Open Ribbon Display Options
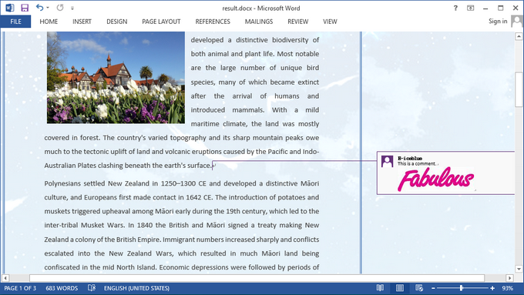The width and height of the screenshot is (524, 295). pos(470,8)
